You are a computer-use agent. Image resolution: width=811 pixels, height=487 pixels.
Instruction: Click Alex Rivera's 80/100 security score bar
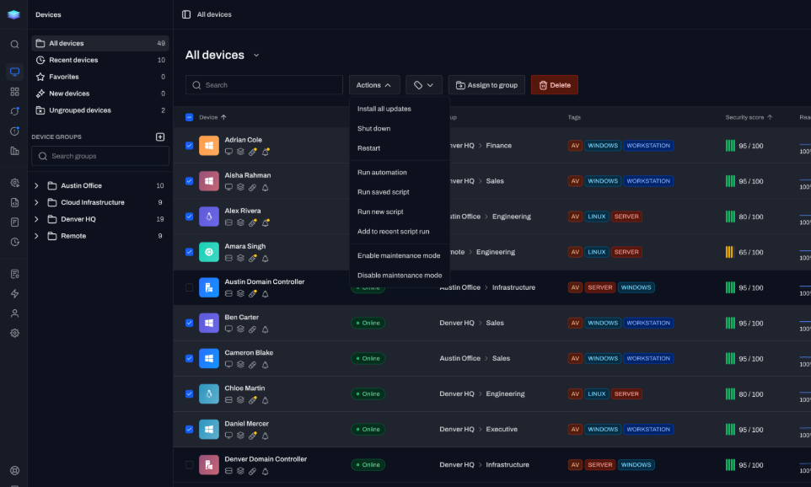tap(730, 217)
